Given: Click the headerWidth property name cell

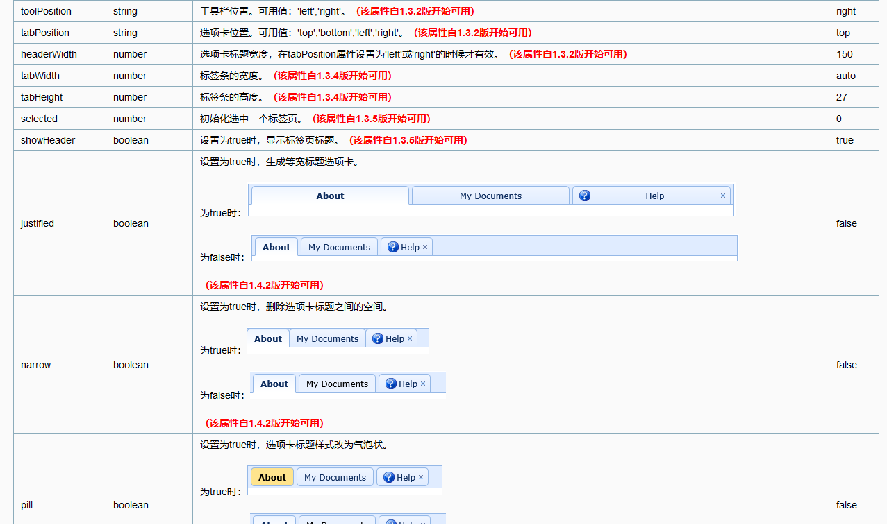Looking at the screenshot, I should click(x=60, y=54).
